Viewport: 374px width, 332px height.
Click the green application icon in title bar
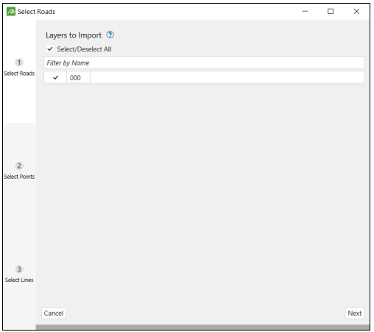[11, 11]
